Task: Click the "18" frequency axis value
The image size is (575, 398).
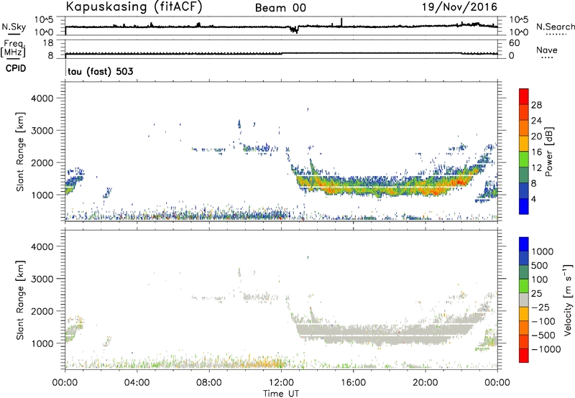Action: click(48, 43)
